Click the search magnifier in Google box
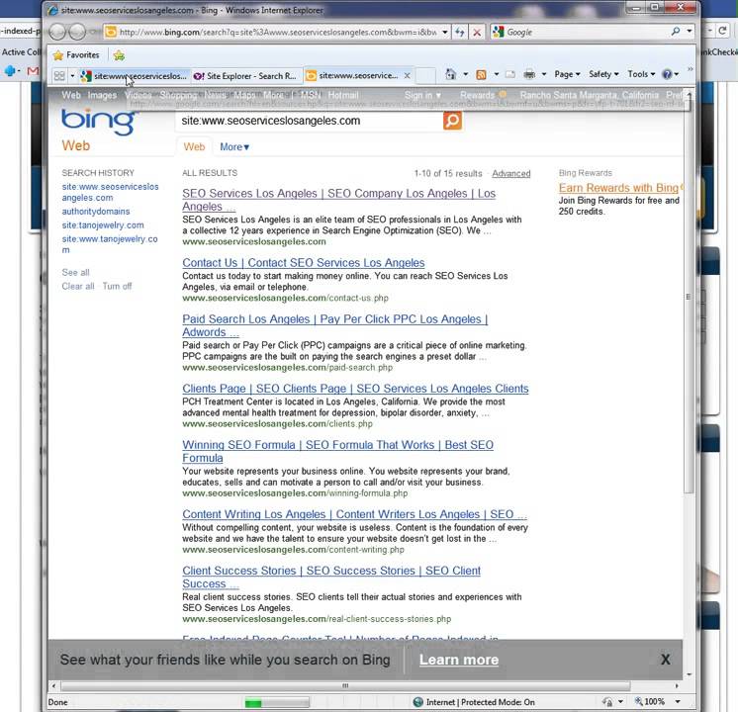Viewport: 738px width, 712px height. coord(676,32)
